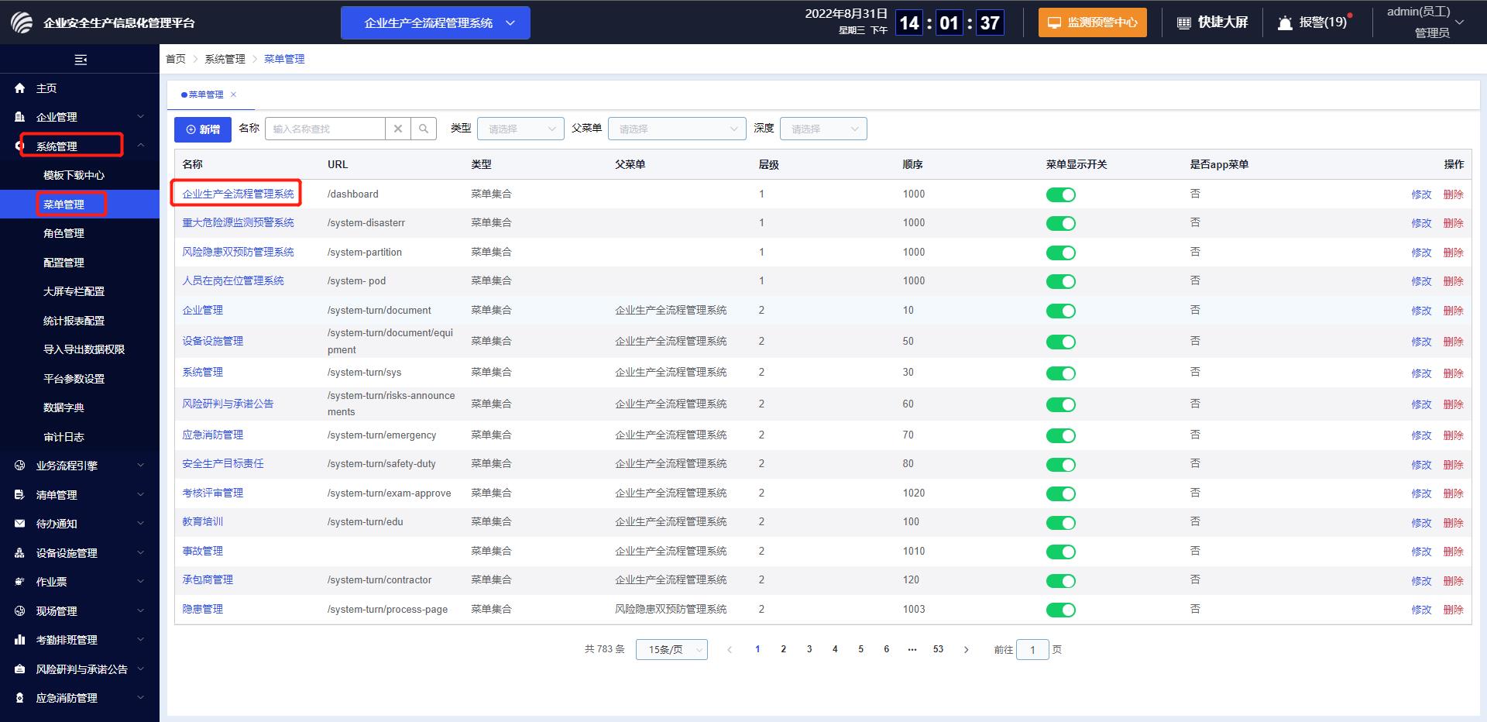Image resolution: width=1487 pixels, height=722 pixels.
Task: Close the 菜单管理 tab
Action: coord(233,95)
